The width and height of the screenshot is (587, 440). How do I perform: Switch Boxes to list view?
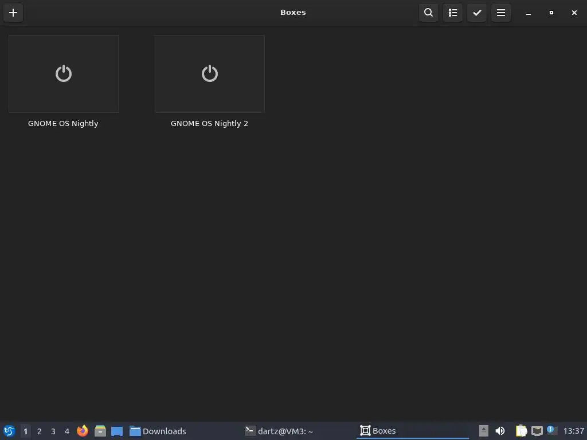click(x=453, y=13)
